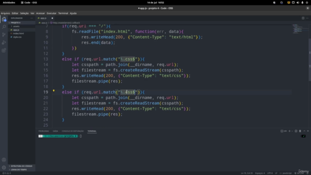The width and height of the screenshot is (311, 175).
Task: Select the zsh terminal profile indicator
Action: (284, 131)
